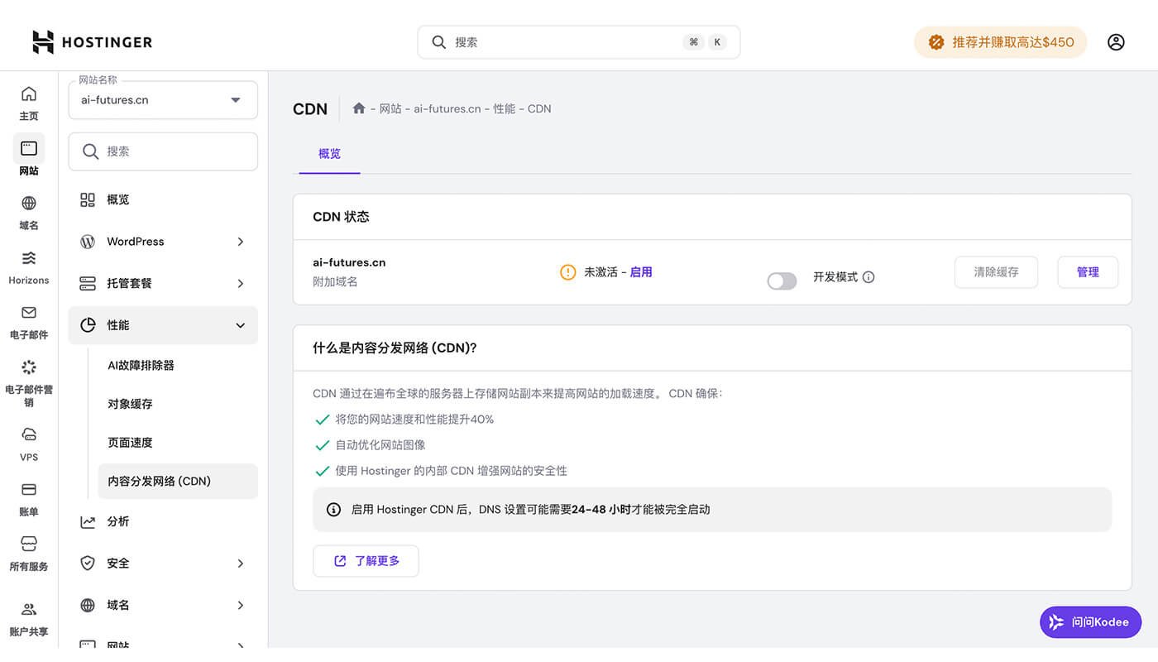Expand the WordPress submenu
1158x662 pixels.
(162, 241)
